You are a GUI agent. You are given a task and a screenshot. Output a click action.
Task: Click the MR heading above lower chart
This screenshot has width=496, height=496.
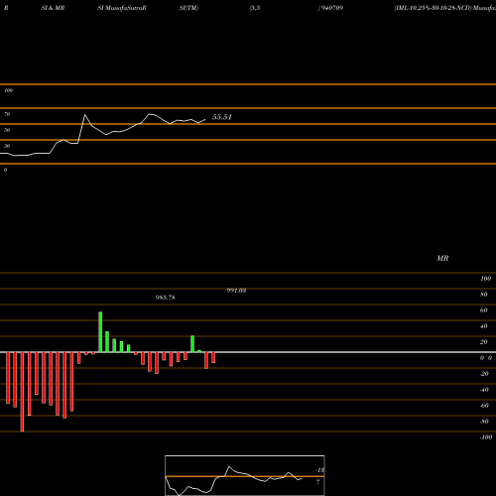(x=442, y=258)
